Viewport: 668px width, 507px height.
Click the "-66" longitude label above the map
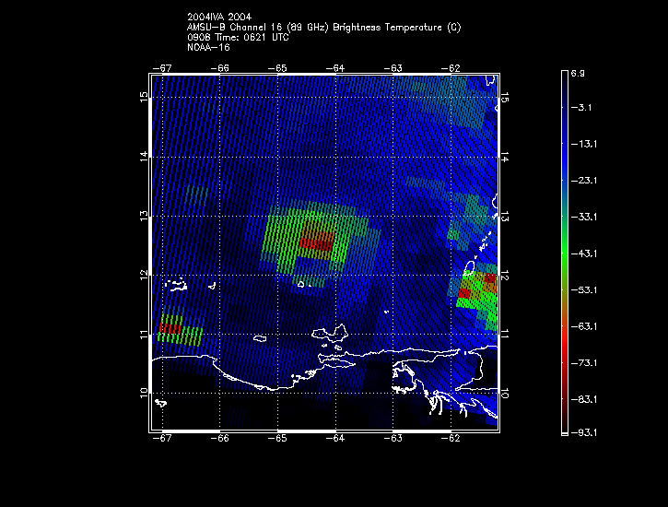click(220, 68)
